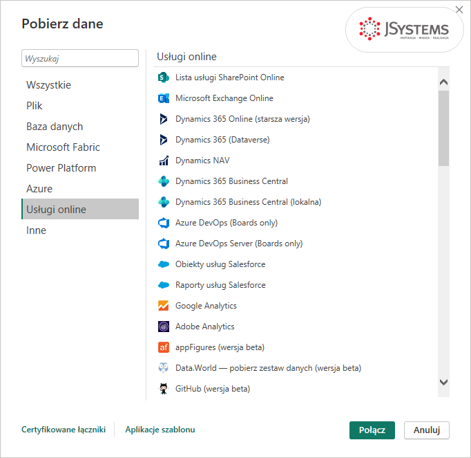Image resolution: width=471 pixels, height=458 pixels.
Task: Close the Pobierz dane dialog
Action: (459, 10)
